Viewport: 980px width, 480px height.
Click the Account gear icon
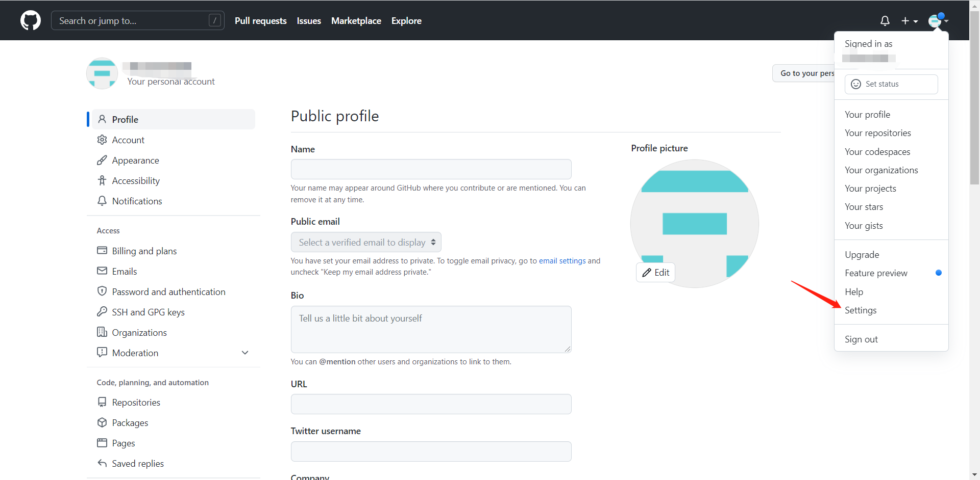pyautogui.click(x=102, y=140)
